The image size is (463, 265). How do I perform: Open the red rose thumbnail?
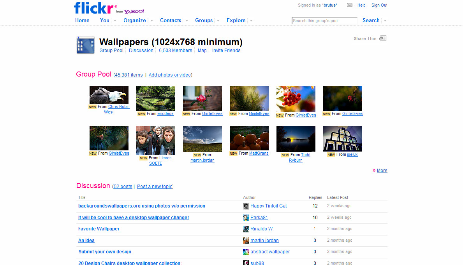202,98
